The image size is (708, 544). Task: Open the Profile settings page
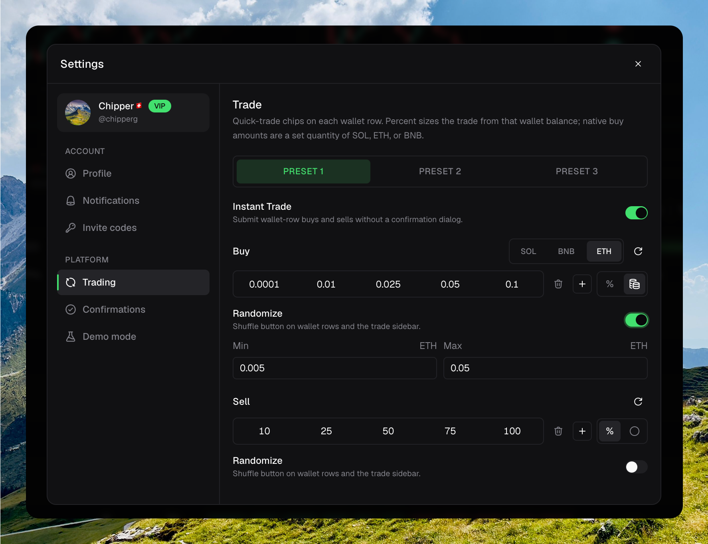click(x=133, y=173)
